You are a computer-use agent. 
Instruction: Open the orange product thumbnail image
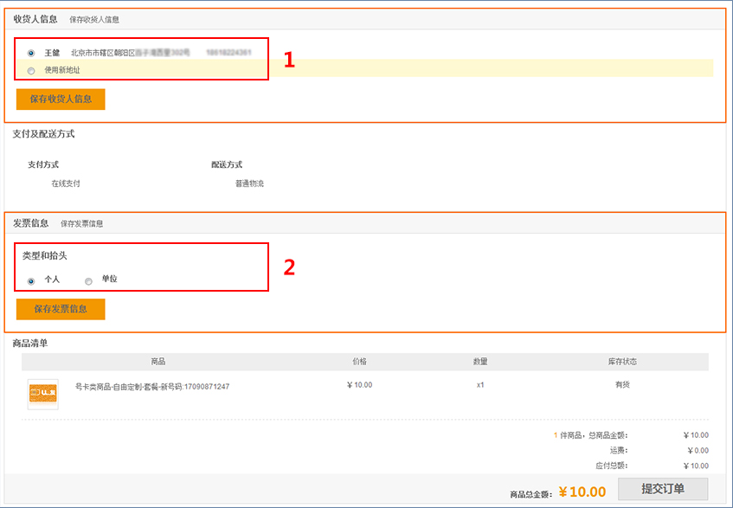pos(42,394)
